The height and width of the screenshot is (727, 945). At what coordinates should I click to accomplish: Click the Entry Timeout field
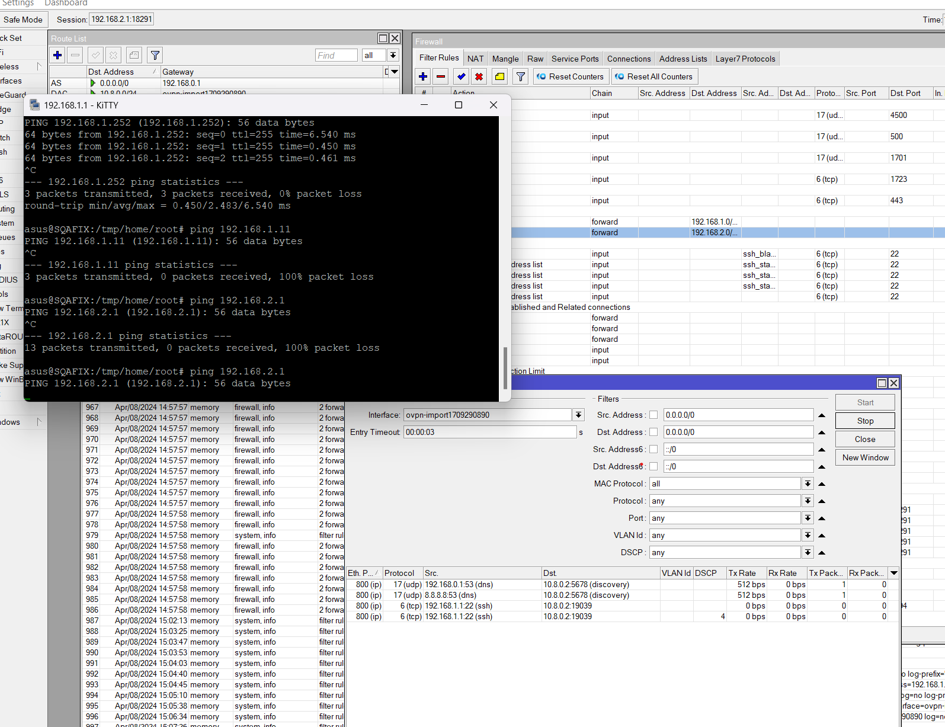coord(490,432)
